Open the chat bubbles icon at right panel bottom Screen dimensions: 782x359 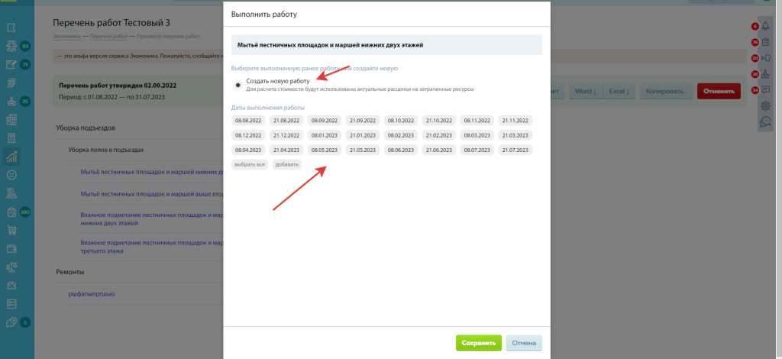coord(765,121)
